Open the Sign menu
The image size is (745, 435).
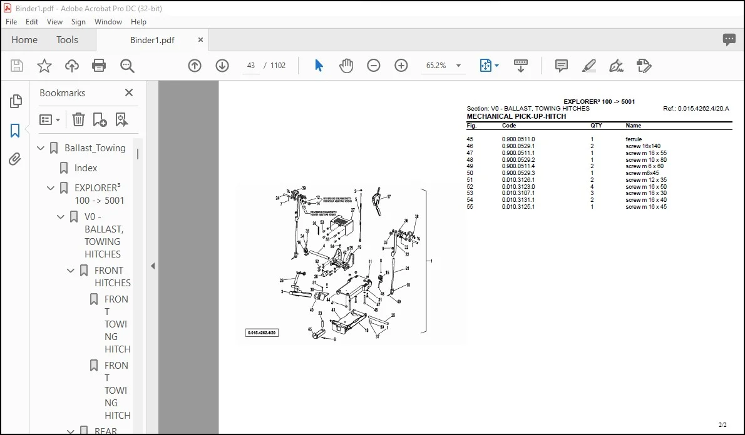point(78,22)
